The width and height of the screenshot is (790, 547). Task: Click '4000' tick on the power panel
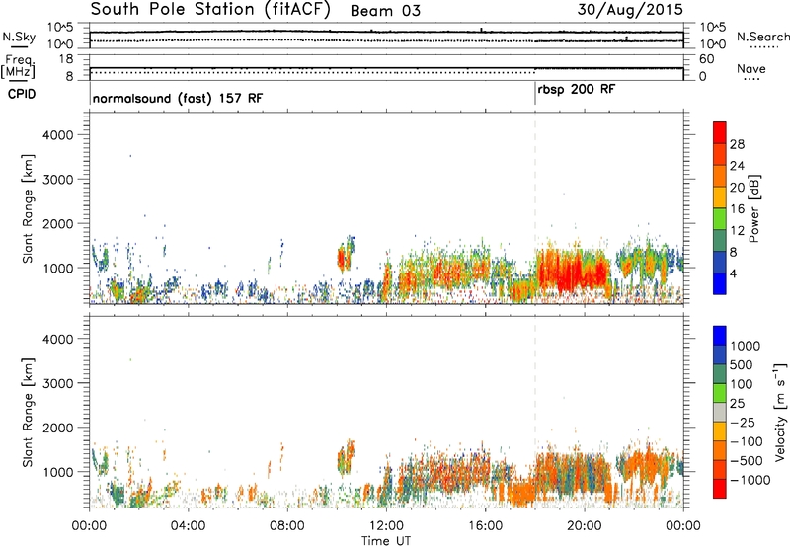pos(58,135)
